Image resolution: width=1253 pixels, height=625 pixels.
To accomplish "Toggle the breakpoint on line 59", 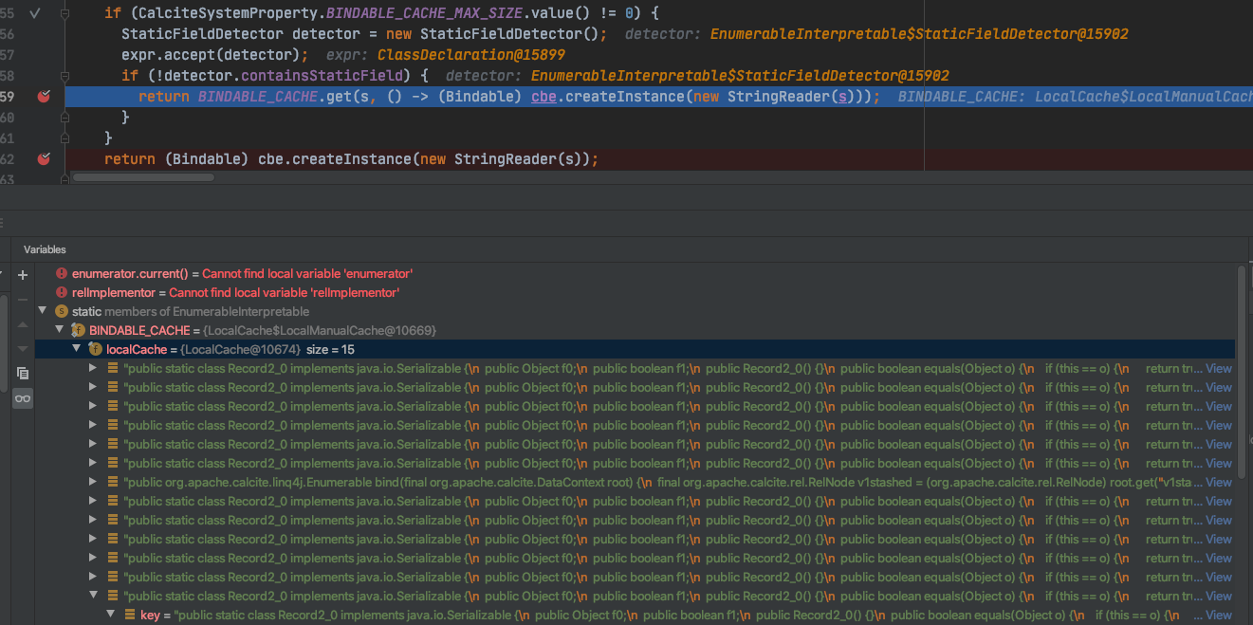I will coord(43,97).
